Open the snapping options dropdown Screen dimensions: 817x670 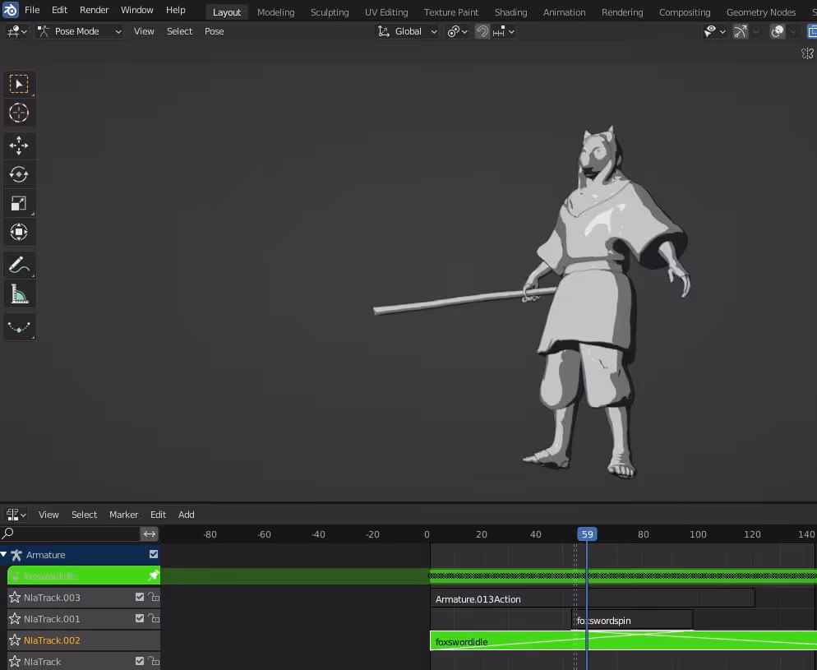pyautogui.click(x=503, y=31)
